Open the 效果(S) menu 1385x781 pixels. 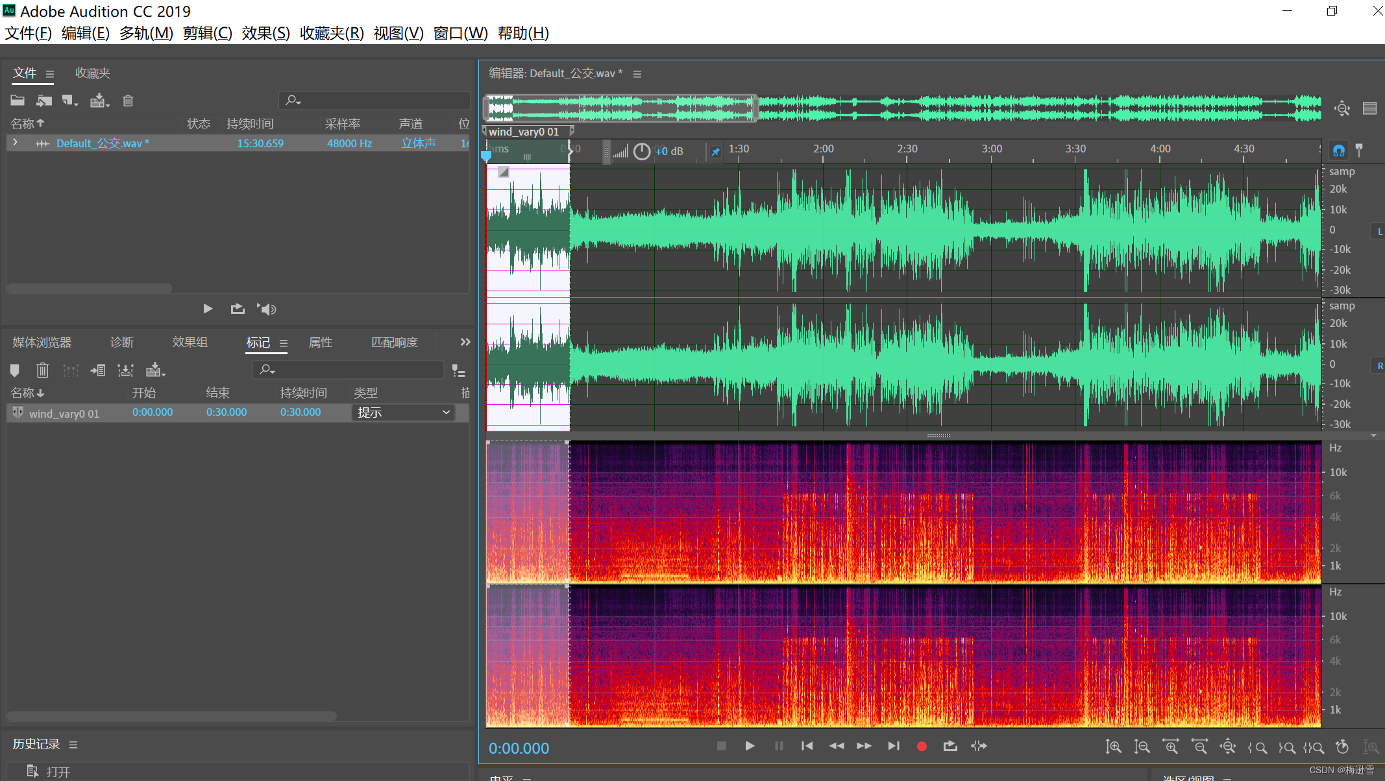pyautogui.click(x=265, y=33)
